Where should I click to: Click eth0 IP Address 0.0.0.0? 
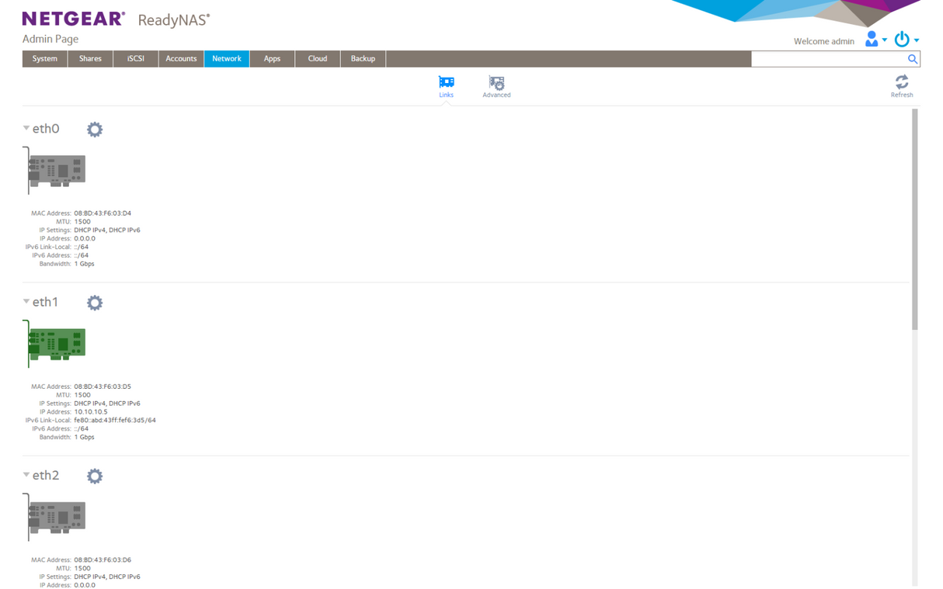point(85,239)
